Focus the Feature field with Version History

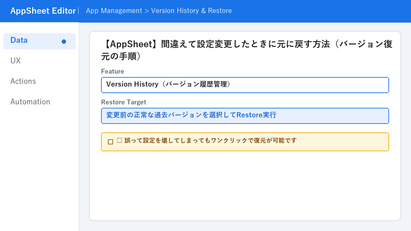click(x=245, y=85)
